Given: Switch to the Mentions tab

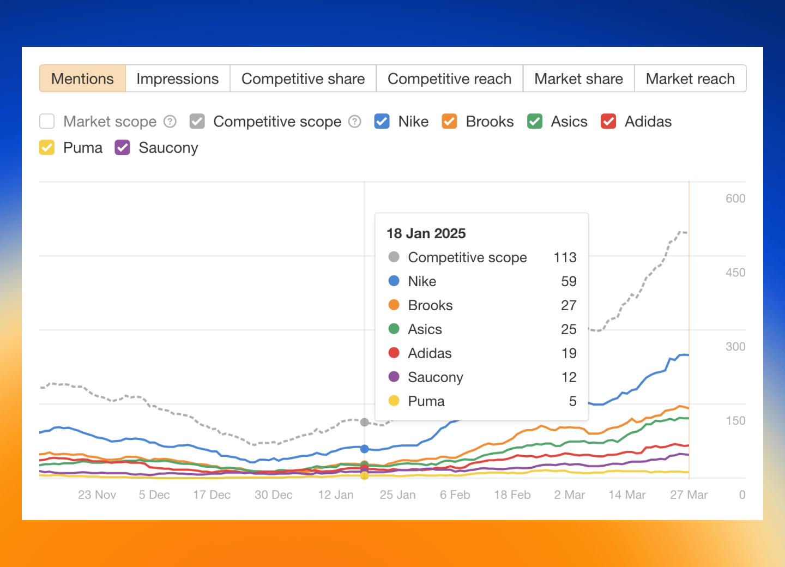Looking at the screenshot, I should coord(82,79).
